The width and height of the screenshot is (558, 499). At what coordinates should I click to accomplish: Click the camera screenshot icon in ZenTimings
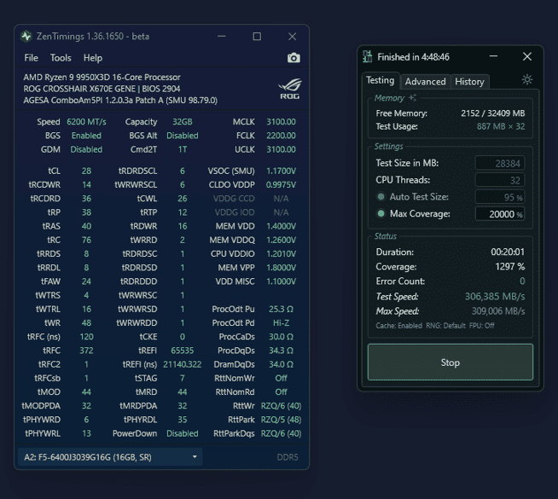pos(294,58)
